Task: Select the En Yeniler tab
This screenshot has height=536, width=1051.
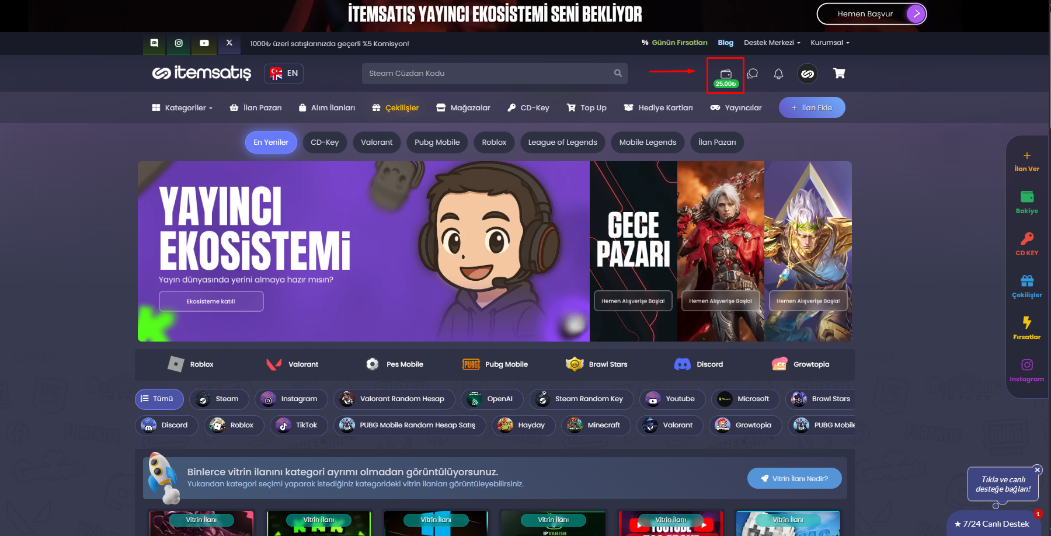Action: click(x=271, y=142)
